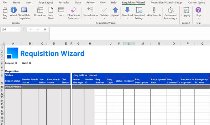Click the Clear Status Columns eraser icon
This screenshot has width=210, height=125.
click(x=74, y=10)
